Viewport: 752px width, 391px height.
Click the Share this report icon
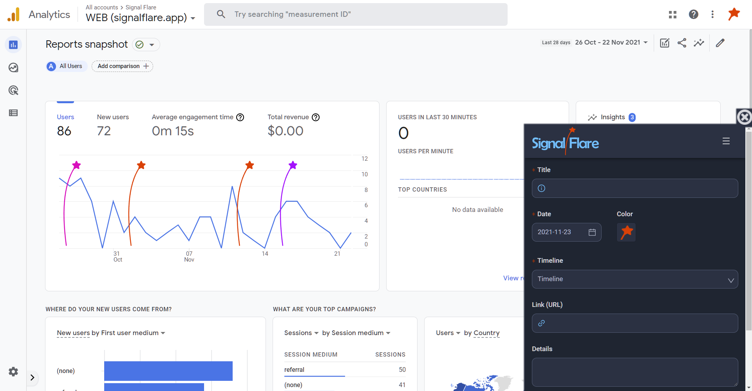pos(682,43)
